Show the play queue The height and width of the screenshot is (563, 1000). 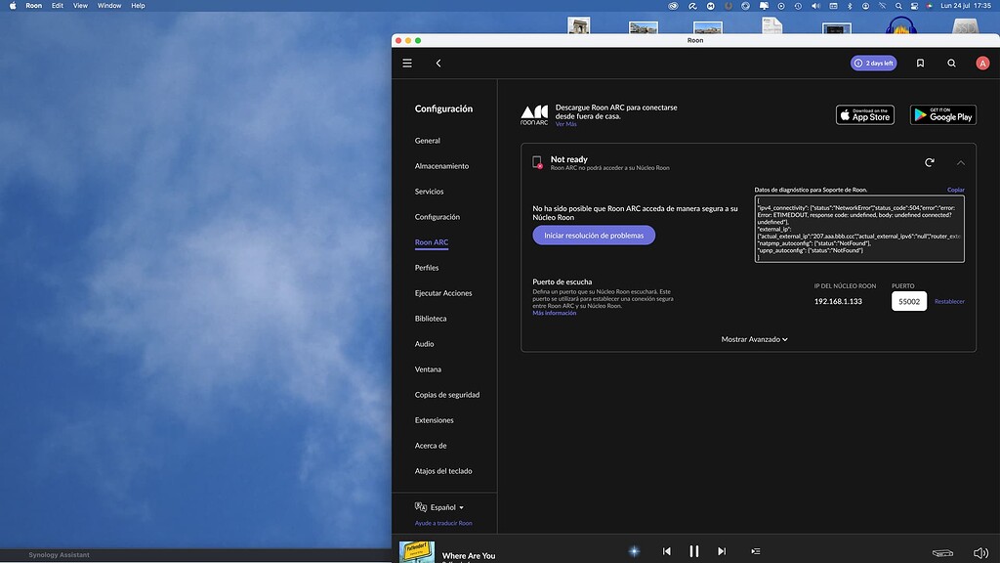tap(755, 551)
